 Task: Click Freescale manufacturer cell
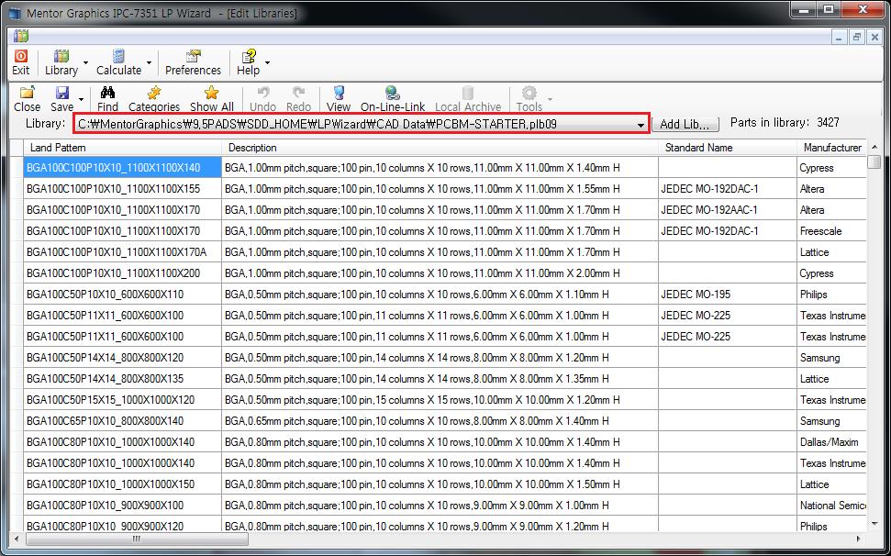pyautogui.click(x=832, y=231)
